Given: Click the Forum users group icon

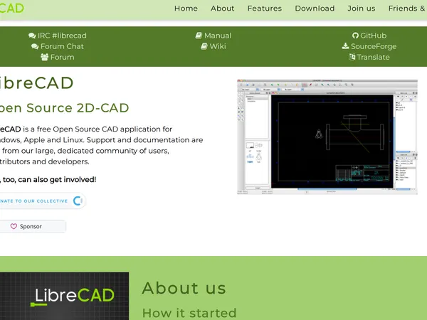Looking at the screenshot, I should pos(44,57).
